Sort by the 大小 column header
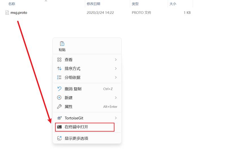Image resolution: width=235 pixels, height=165 pixels. point(173,4)
